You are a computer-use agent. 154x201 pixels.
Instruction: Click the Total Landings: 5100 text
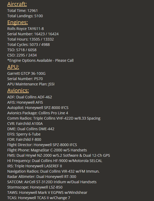click(x=25, y=16)
